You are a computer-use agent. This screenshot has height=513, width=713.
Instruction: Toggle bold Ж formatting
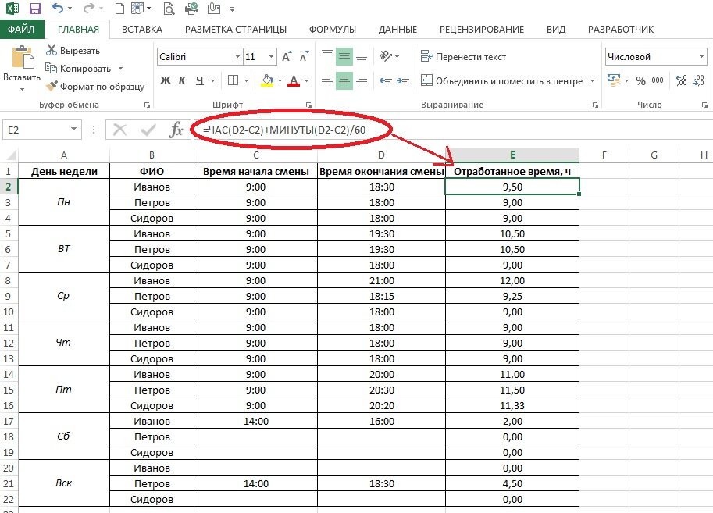[166, 80]
